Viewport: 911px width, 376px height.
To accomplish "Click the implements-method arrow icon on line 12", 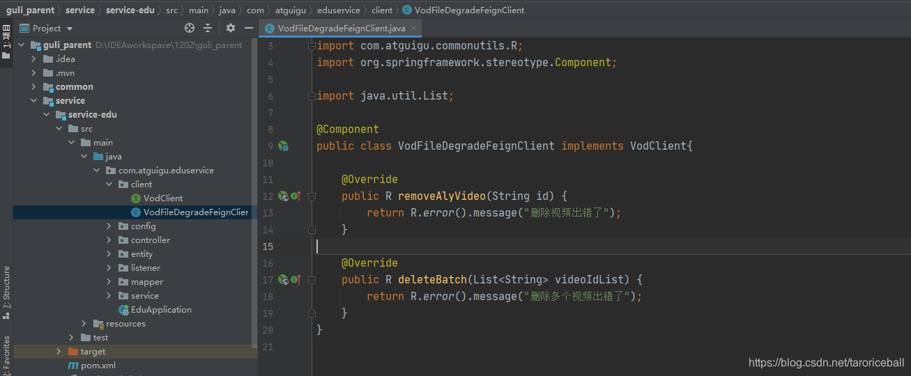I will point(295,196).
